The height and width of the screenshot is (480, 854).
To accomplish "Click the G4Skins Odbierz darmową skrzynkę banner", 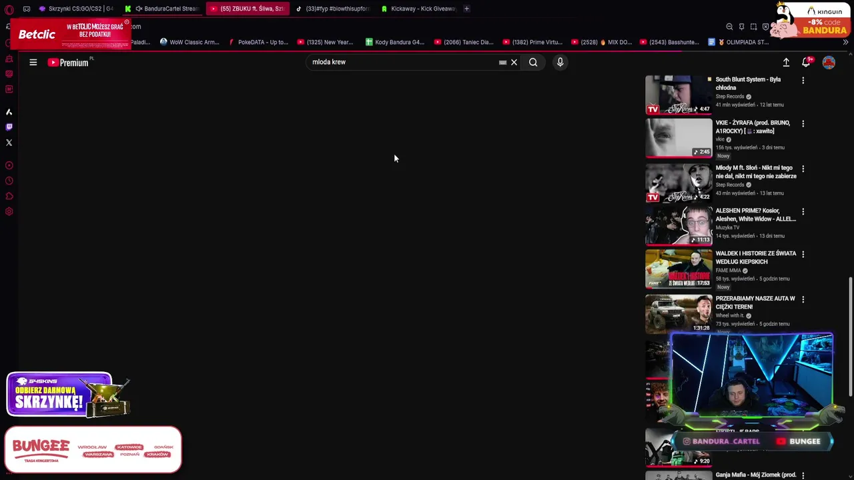I will [x=68, y=395].
